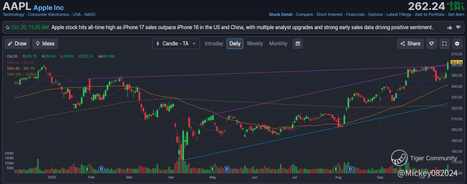Screen dimensions: 467x184
Task: Select the Daily timeframe
Action: 235,44
